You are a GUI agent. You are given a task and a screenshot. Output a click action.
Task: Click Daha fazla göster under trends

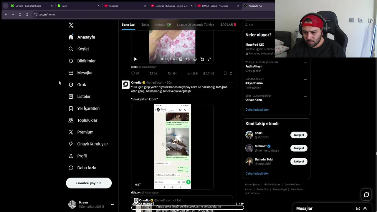click(257, 110)
